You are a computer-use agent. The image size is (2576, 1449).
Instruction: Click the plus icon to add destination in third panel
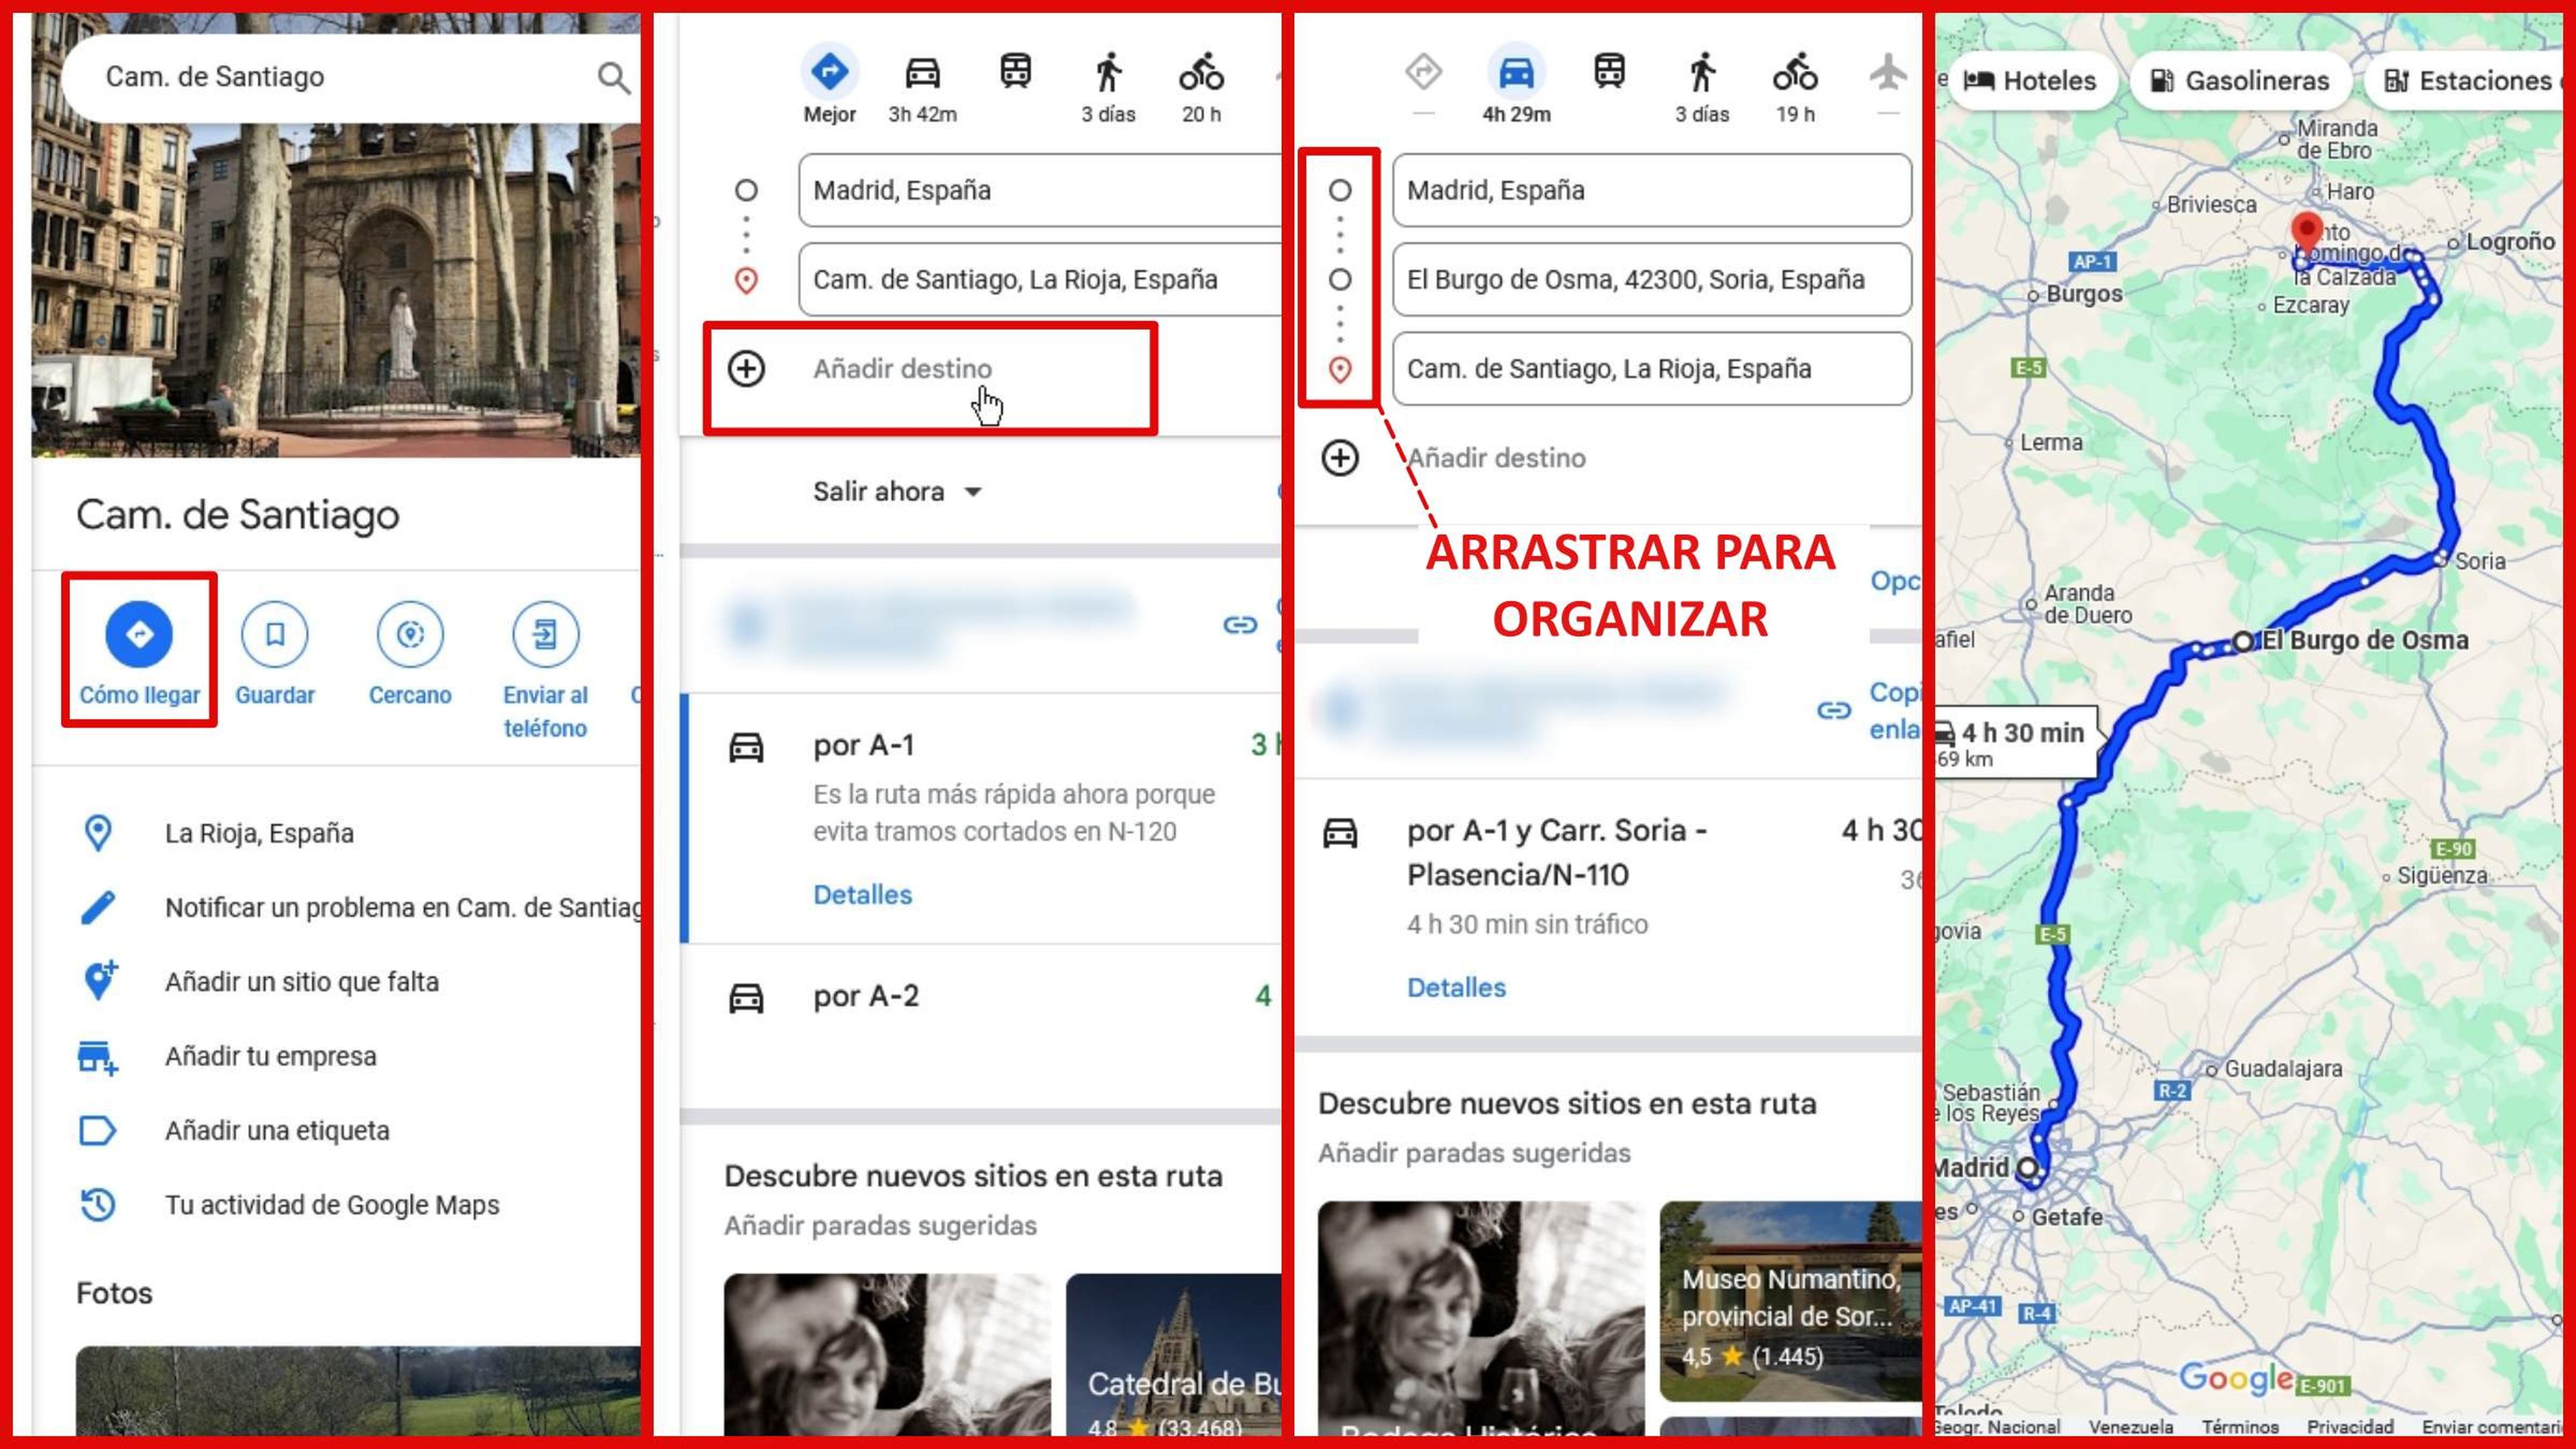click(x=1340, y=458)
